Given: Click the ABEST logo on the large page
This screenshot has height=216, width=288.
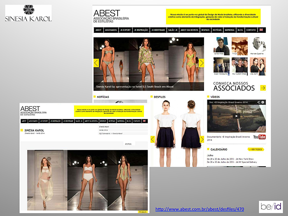Looking at the screenshot, I should [x=111, y=16].
